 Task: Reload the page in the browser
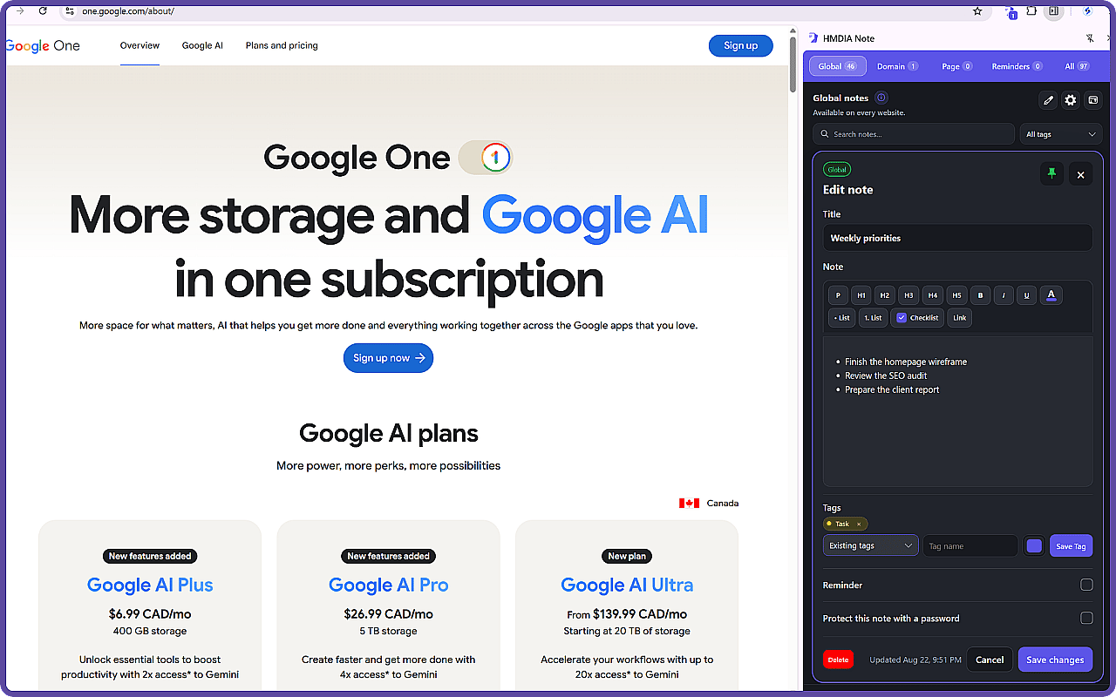(x=43, y=11)
